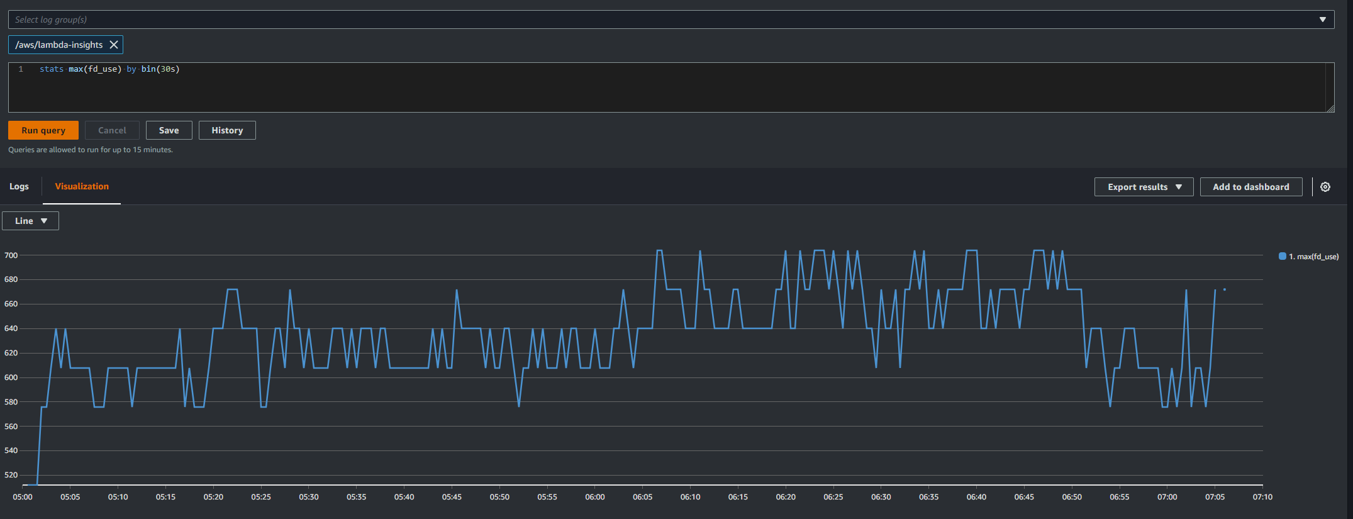Click the blue max(fd_use) legend swatch
The height and width of the screenshot is (519, 1353).
tap(1282, 256)
